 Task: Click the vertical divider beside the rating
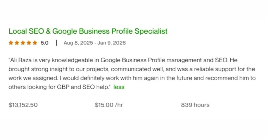click(56, 43)
